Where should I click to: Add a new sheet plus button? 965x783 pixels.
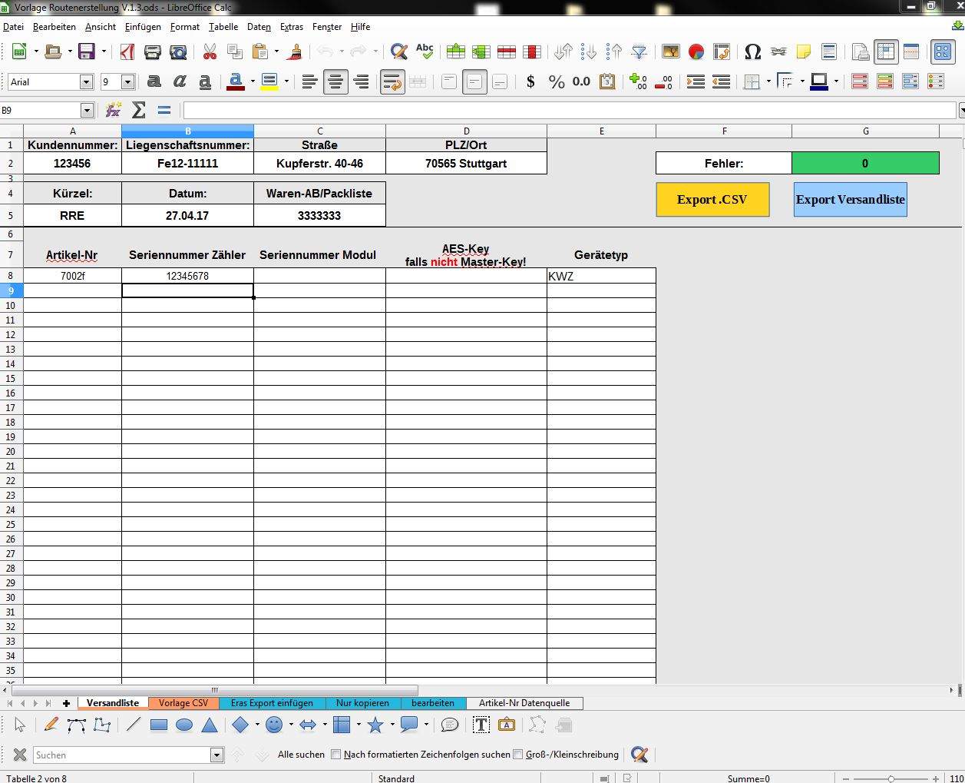click(x=66, y=703)
